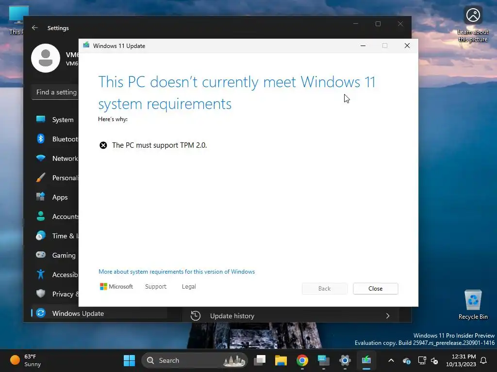Open clock and date 12:31 PM flyout
The width and height of the screenshot is (497, 372).
pyautogui.click(x=461, y=360)
